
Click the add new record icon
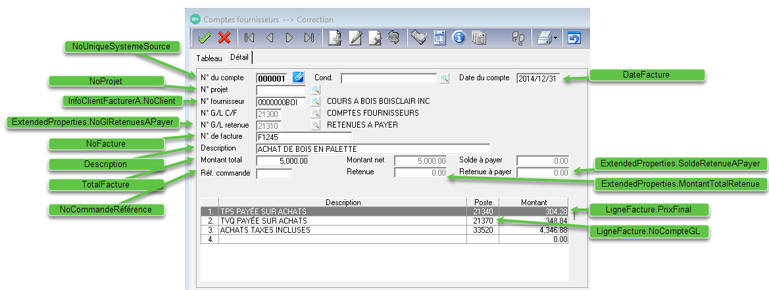point(335,38)
